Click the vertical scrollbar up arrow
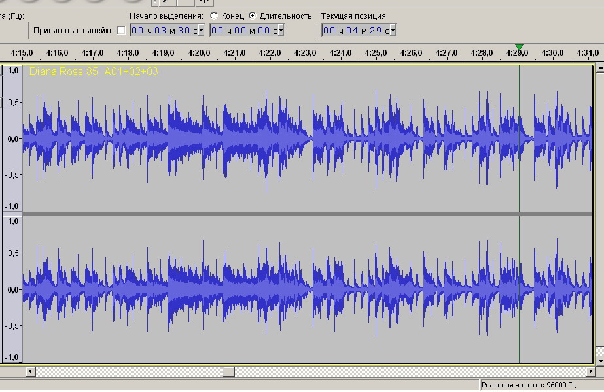This screenshot has width=604, height=392. click(x=599, y=68)
